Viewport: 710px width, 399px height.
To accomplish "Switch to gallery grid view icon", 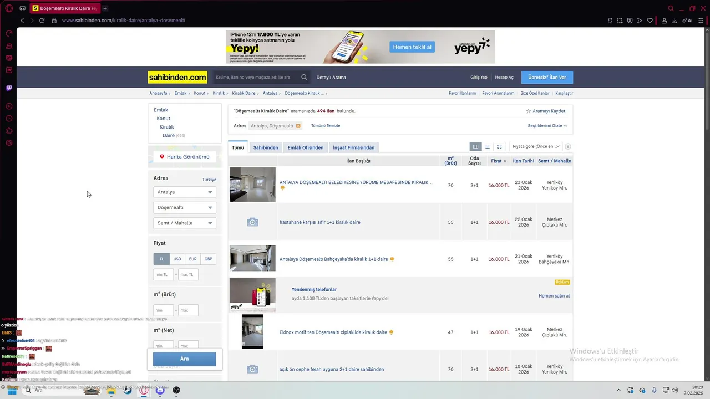I will point(499,147).
